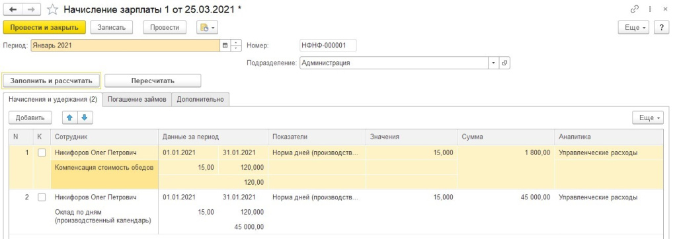Click the Добавить button
The width and height of the screenshot is (677, 239).
click(30, 118)
